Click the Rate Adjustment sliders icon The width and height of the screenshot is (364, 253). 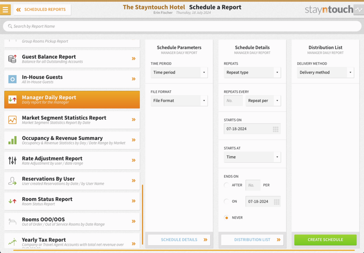[x=13, y=160]
